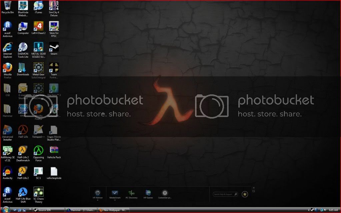The width and height of the screenshot is (341, 213).
Task: Launch The Sims 3 shortcut
Action: click(54, 90)
